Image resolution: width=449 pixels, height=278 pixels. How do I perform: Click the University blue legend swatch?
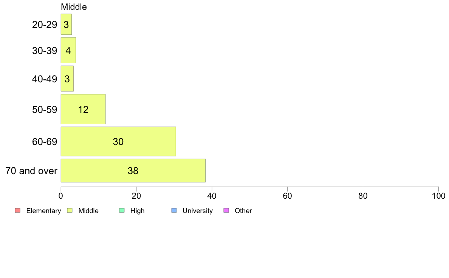click(x=174, y=210)
